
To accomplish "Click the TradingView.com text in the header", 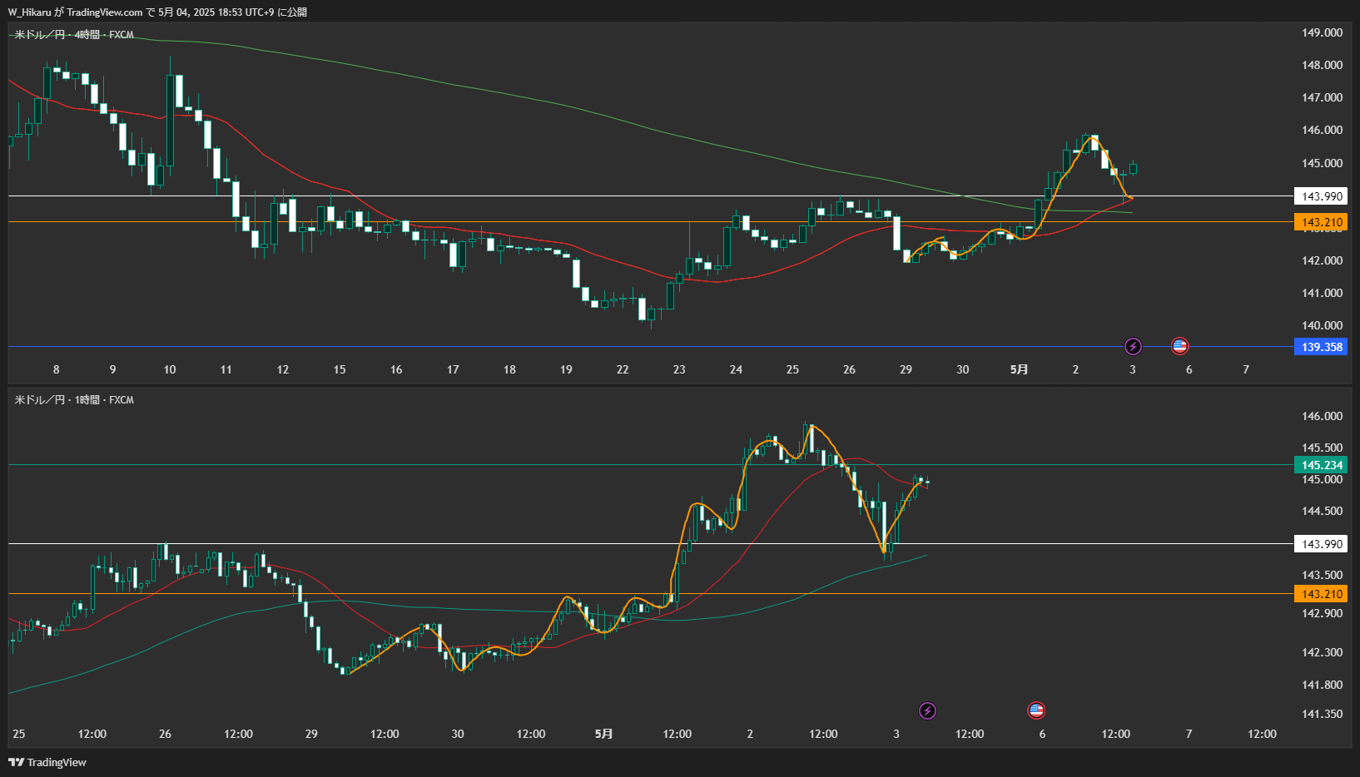I will (x=105, y=12).
